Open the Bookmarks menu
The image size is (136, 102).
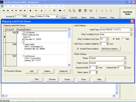click(x=34, y=6)
